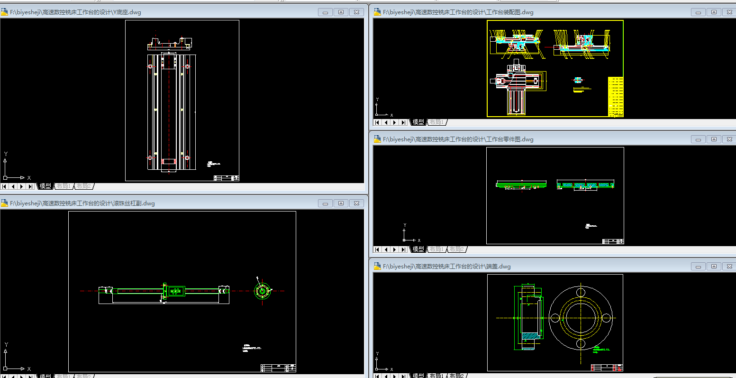Minimize the 滚珠丝杠副.dwg drawing window
This screenshot has width=736, height=378.
click(325, 203)
